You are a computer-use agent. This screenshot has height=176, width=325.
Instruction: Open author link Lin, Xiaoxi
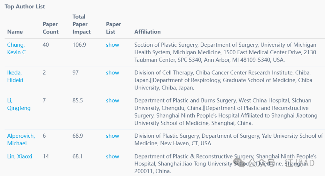pos(20,156)
